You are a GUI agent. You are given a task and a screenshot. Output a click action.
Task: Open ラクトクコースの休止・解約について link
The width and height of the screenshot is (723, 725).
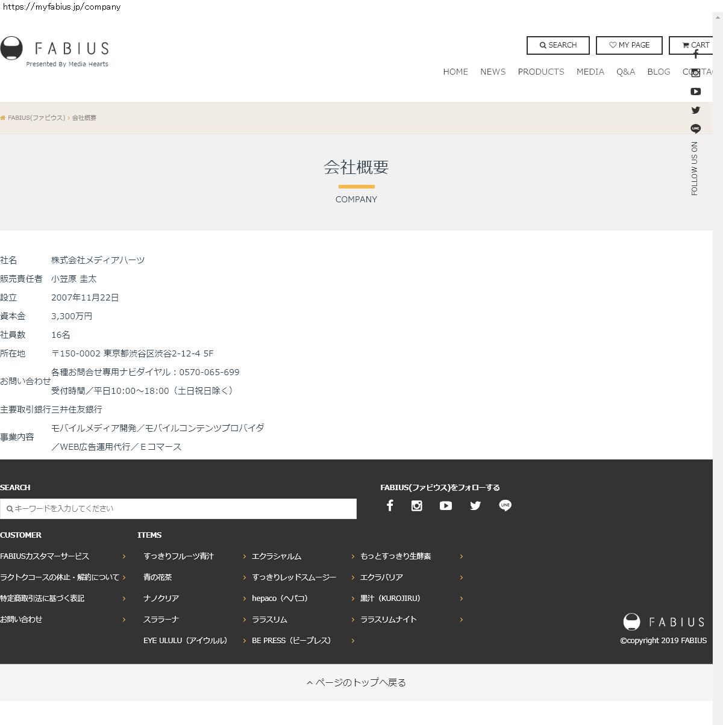tap(60, 577)
